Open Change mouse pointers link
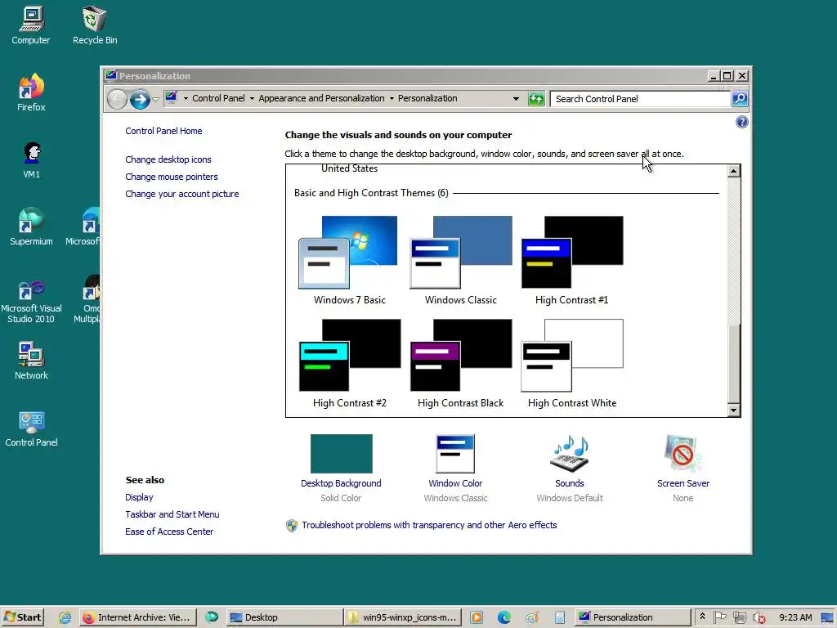837x628 pixels. (172, 177)
